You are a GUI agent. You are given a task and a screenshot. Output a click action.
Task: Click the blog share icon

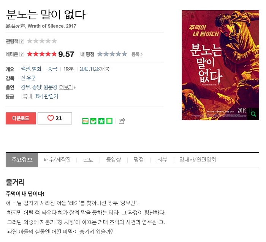point(85,121)
